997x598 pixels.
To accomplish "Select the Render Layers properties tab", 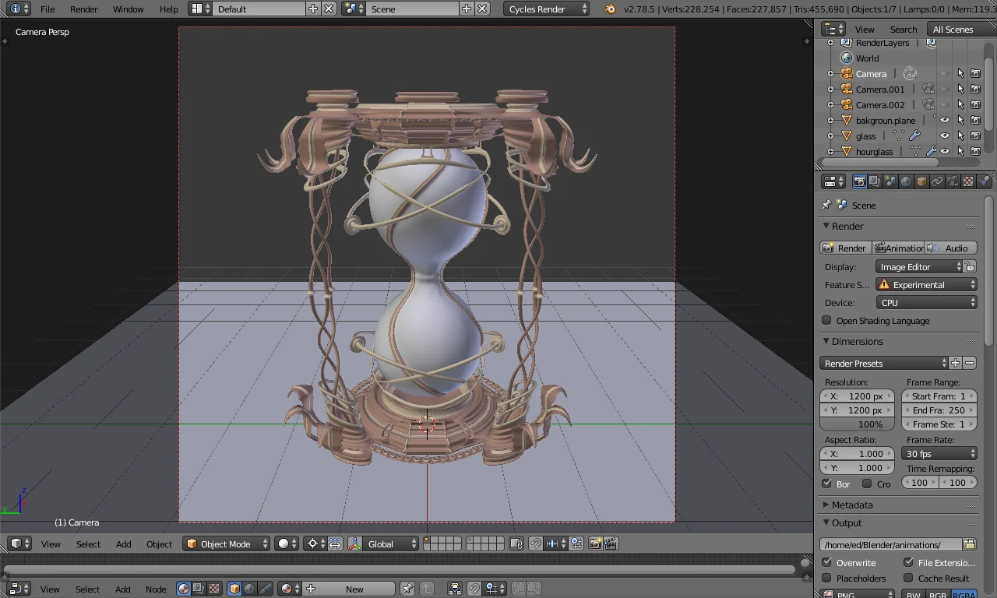I will [x=875, y=181].
